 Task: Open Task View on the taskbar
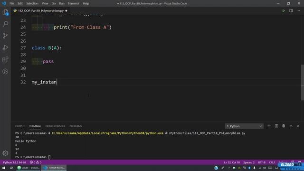coord(11,168)
